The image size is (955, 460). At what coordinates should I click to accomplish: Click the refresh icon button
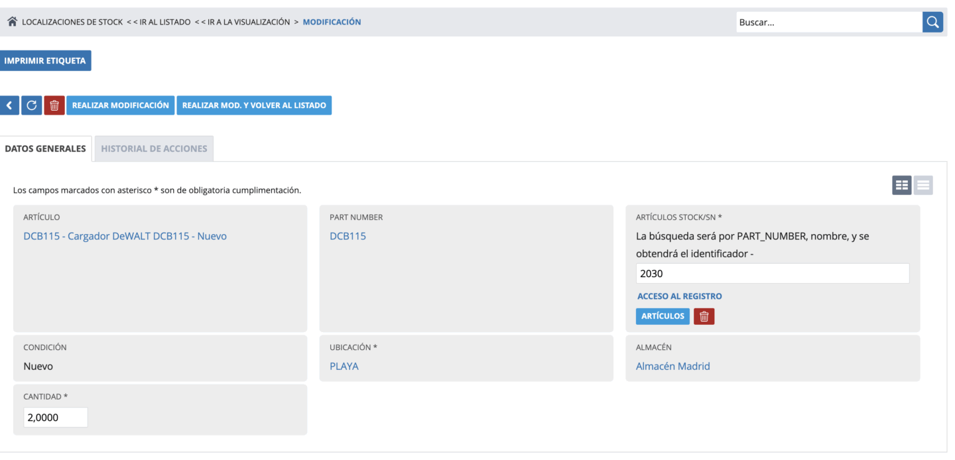coord(31,105)
